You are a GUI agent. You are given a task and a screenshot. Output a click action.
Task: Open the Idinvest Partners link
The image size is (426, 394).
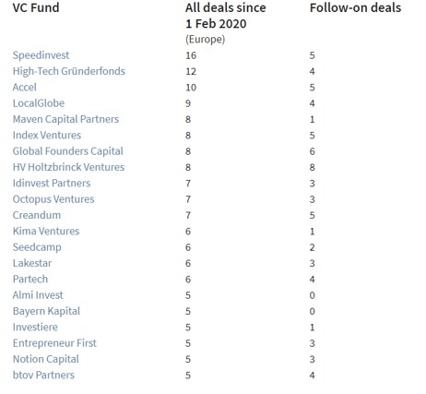pos(52,184)
